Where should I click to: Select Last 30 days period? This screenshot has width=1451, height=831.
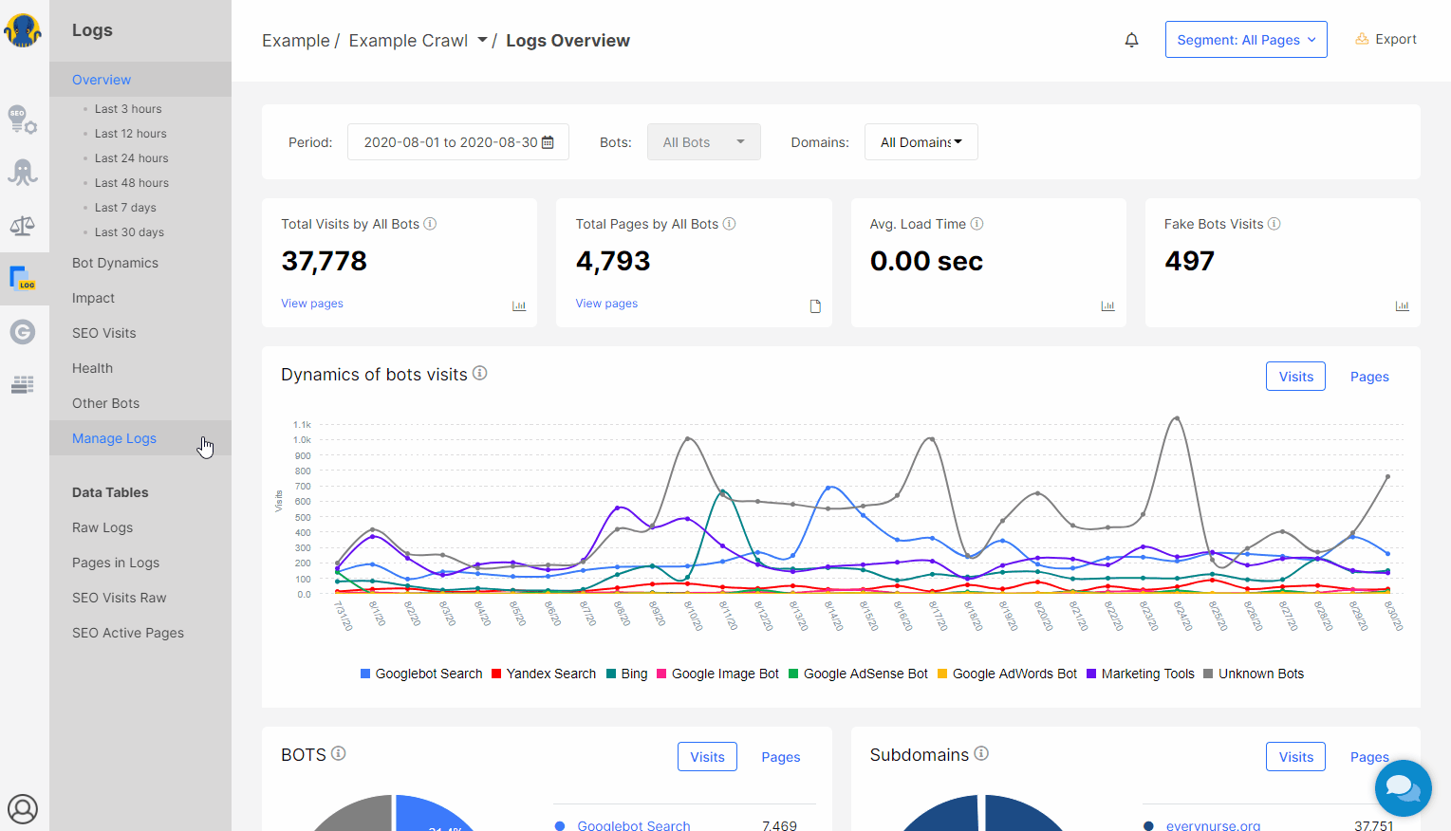point(129,232)
